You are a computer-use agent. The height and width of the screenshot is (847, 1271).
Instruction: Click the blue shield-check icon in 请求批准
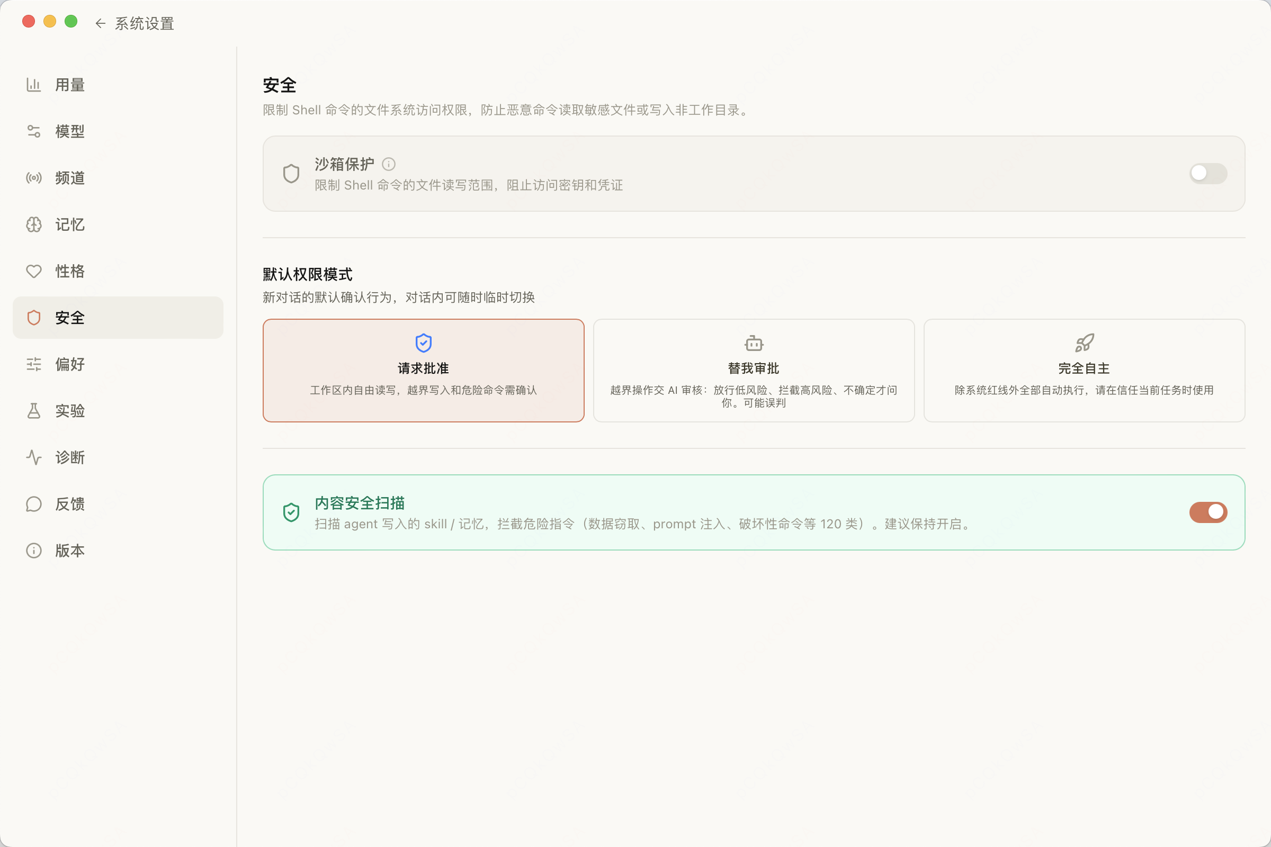[424, 343]
